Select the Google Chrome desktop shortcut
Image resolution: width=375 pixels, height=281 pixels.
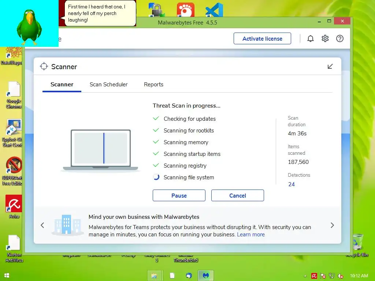(x=14, y=95)
